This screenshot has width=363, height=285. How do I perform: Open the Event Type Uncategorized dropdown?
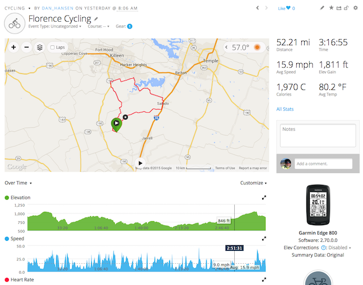tap(55, 26)
